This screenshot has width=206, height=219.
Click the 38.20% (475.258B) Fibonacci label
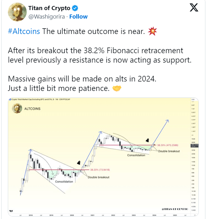[x=168, y=145]
